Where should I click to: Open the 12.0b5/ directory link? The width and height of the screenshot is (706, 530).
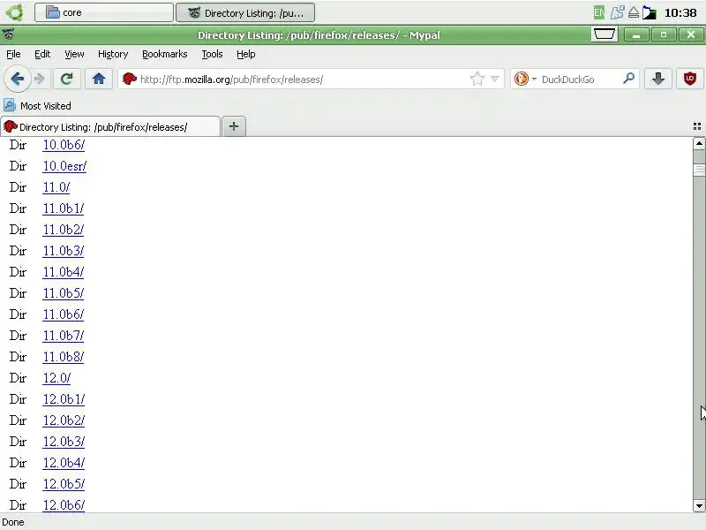(x=64, y=483)
